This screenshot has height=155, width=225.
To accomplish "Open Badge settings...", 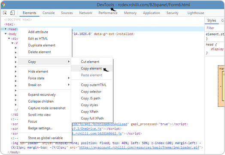I will click(40, 128).
